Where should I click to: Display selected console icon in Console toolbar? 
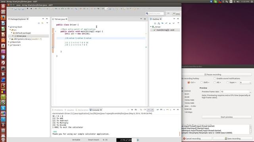(162, 110)
